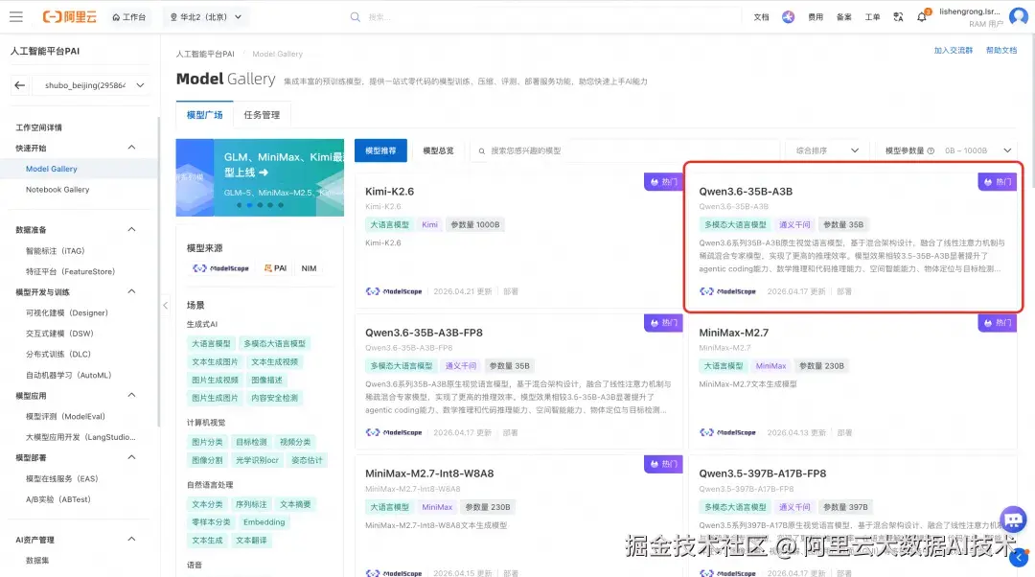The height and width of the screenshot is (577, 1035).
Task: Collapse the sidebar with the handle arrow
Action: point(165,305)
